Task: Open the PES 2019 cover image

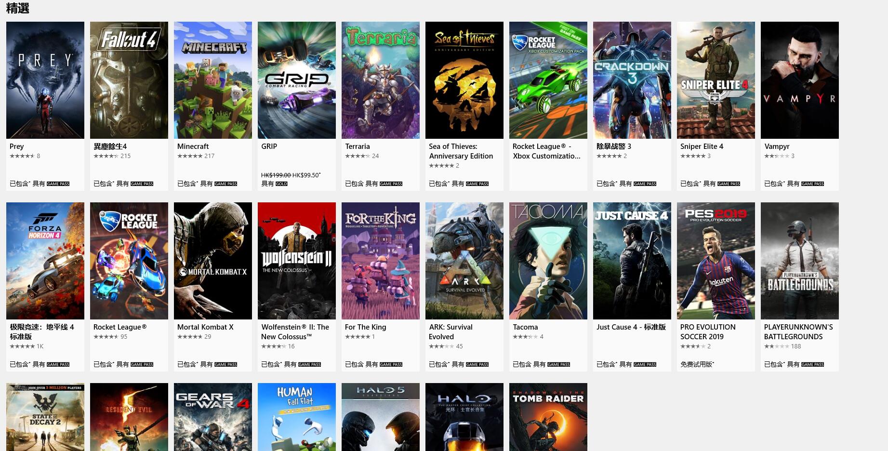Action: point(716,261)
